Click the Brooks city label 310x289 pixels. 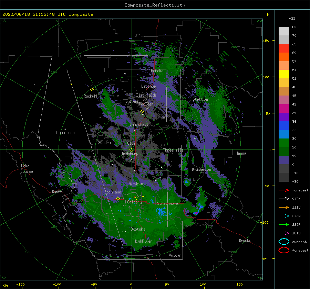pos(245,241)
